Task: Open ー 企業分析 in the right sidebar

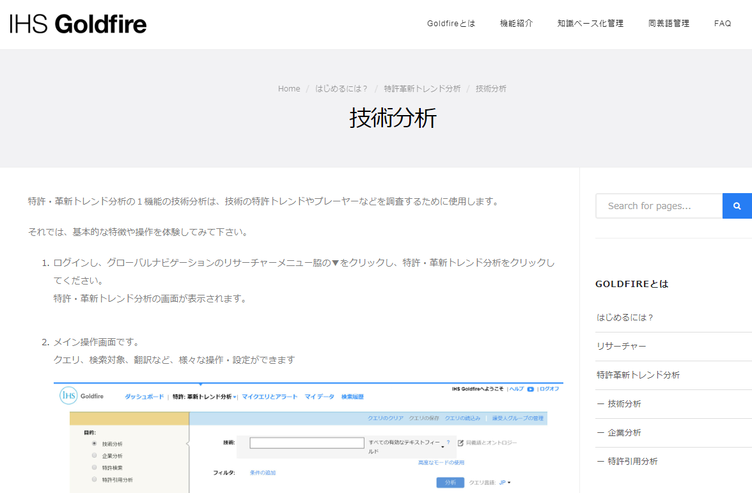Action: [x=619, y=432]
